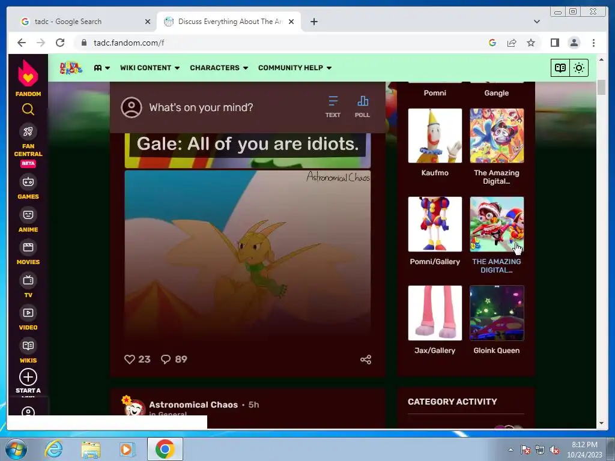Launch Internet Explorer from taskbar

point(53,449)
